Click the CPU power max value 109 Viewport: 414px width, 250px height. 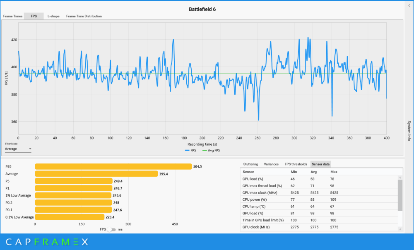(333, 200)
